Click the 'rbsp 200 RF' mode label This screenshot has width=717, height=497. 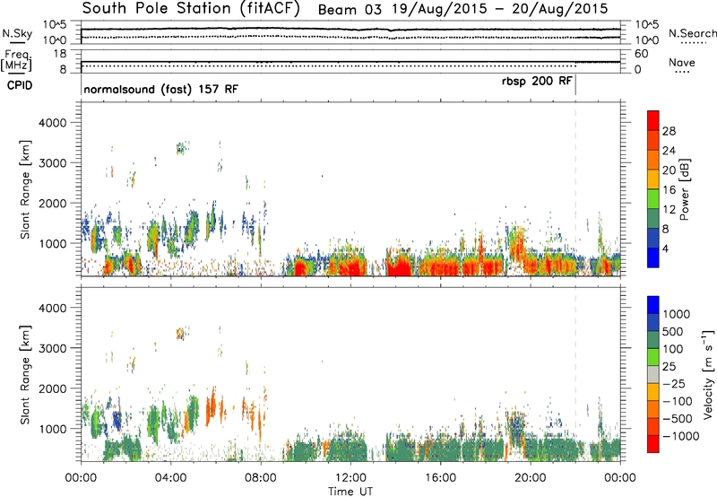pyautogui.click(x=537, y=81)
